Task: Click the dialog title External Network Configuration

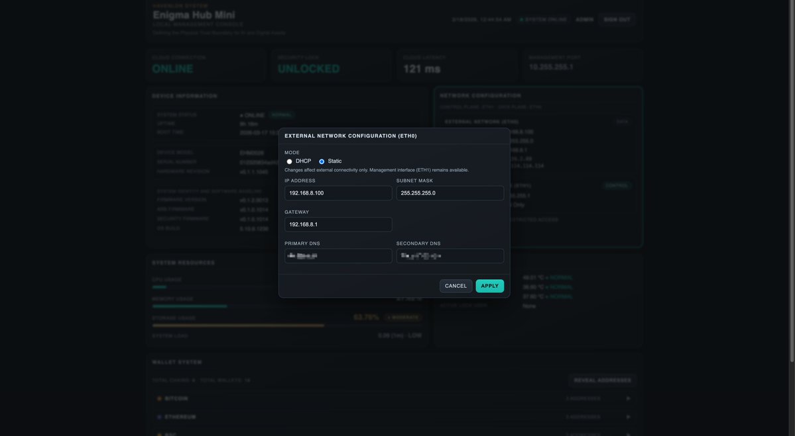Action: [351, 136]
